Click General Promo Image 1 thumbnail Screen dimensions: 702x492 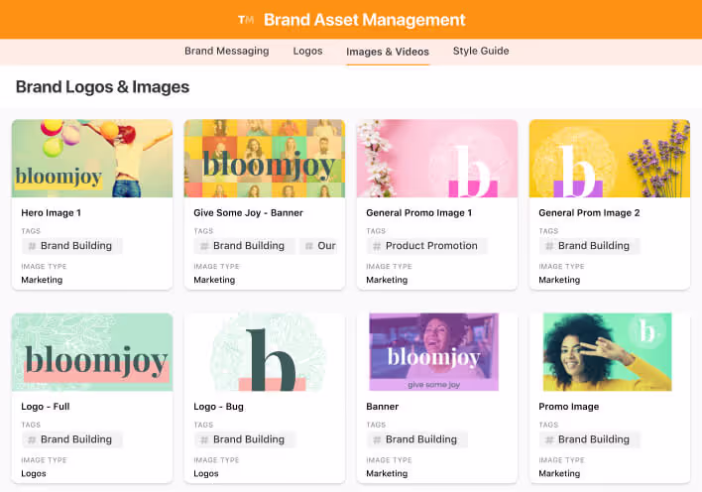(x=437, y=159)
